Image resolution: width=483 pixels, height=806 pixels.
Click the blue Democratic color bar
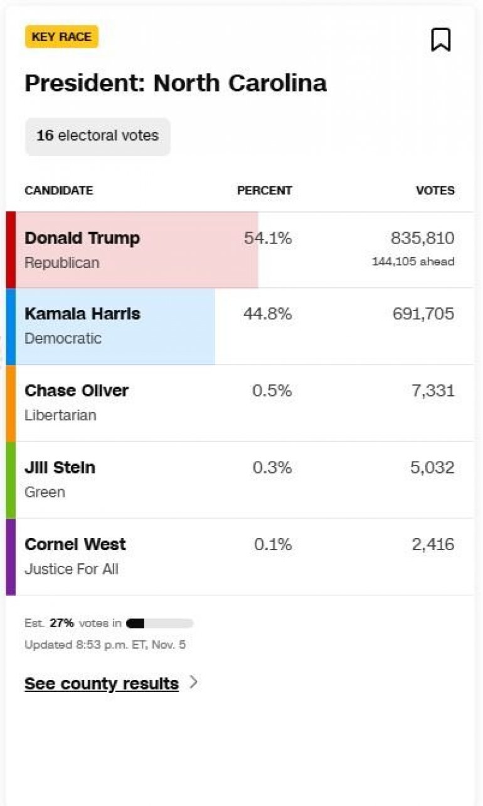(11, 326)
